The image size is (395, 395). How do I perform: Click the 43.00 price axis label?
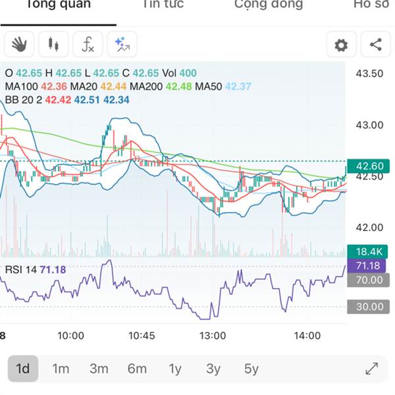pyautogui.click(x=369, y=125)
